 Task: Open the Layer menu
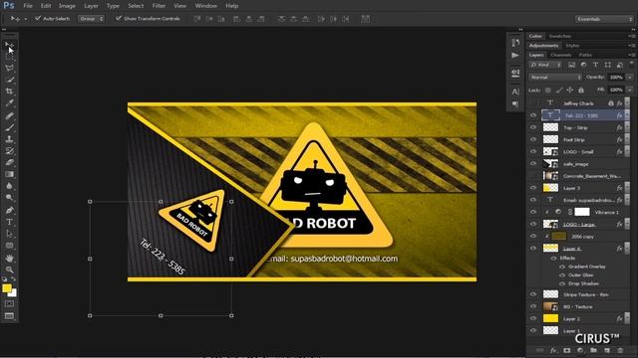pyautogui.click(x=91, y=6)
